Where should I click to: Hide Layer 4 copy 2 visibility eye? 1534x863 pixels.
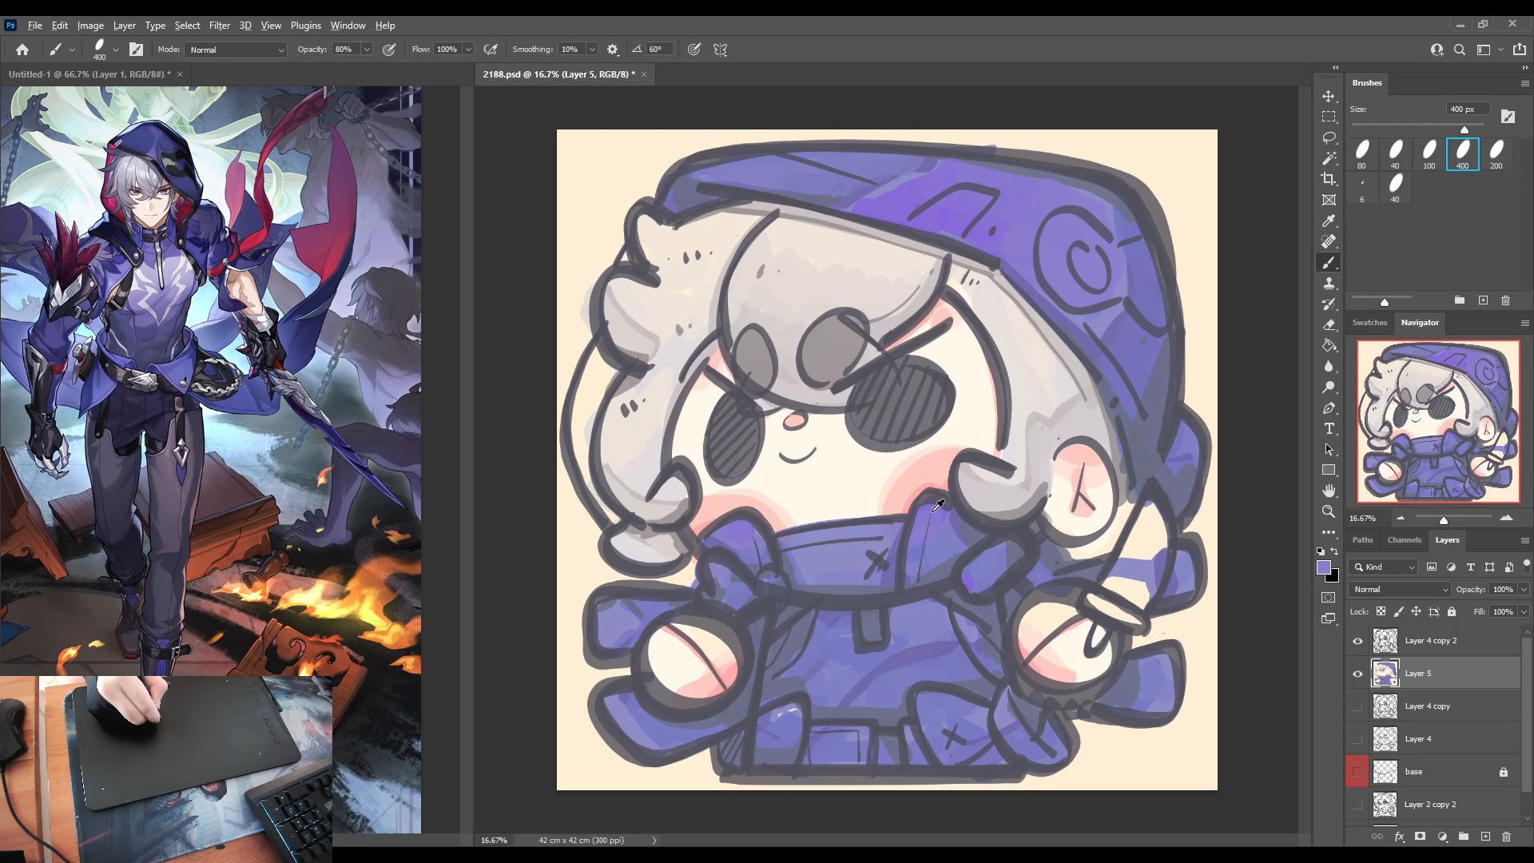point(1357,641)
